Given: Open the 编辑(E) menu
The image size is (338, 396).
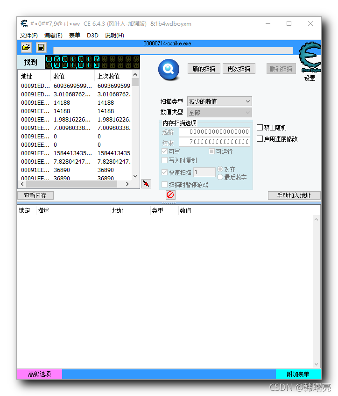Looking at the screenshot, I should [53, 36].
